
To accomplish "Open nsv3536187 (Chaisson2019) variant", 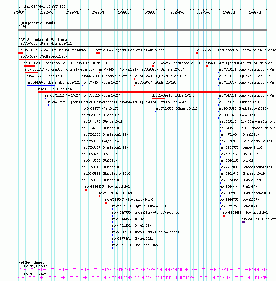I will click(105, 147).
